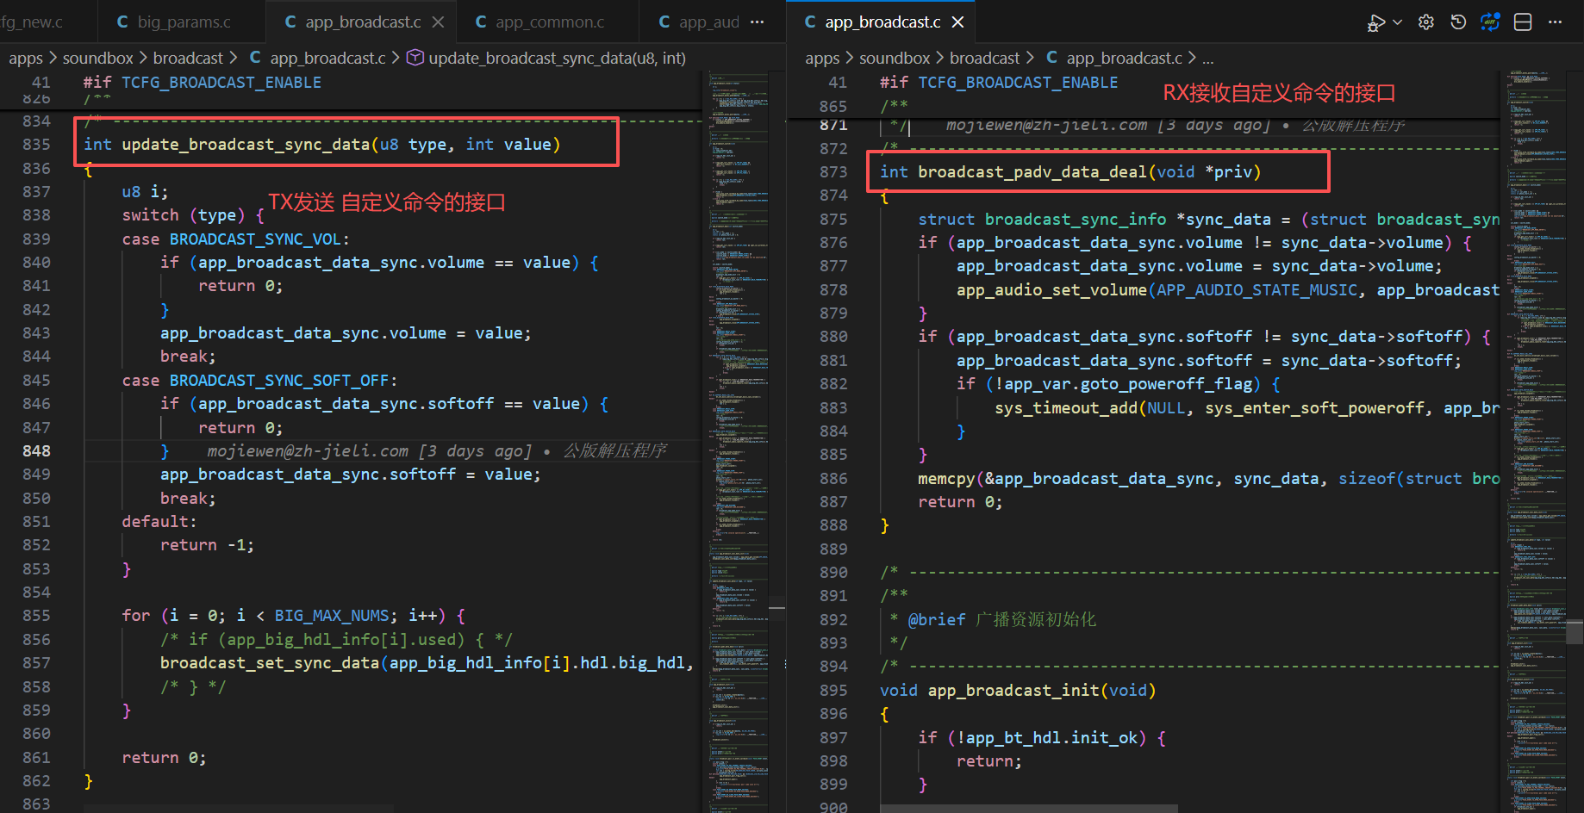Click the C file icon in right breadcrumb
The width and height of the screenshot is (1584, 813).
pyautogui.click(x=1052, y=58)
